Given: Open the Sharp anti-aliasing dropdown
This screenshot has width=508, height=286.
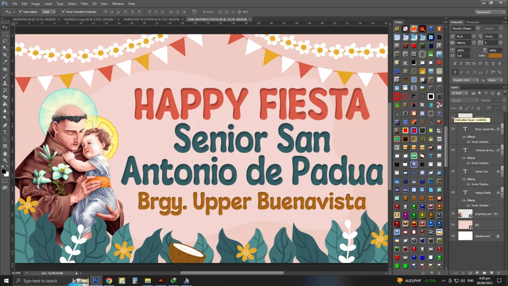Looking at the screenshot, I should click(x=495, y=80).
